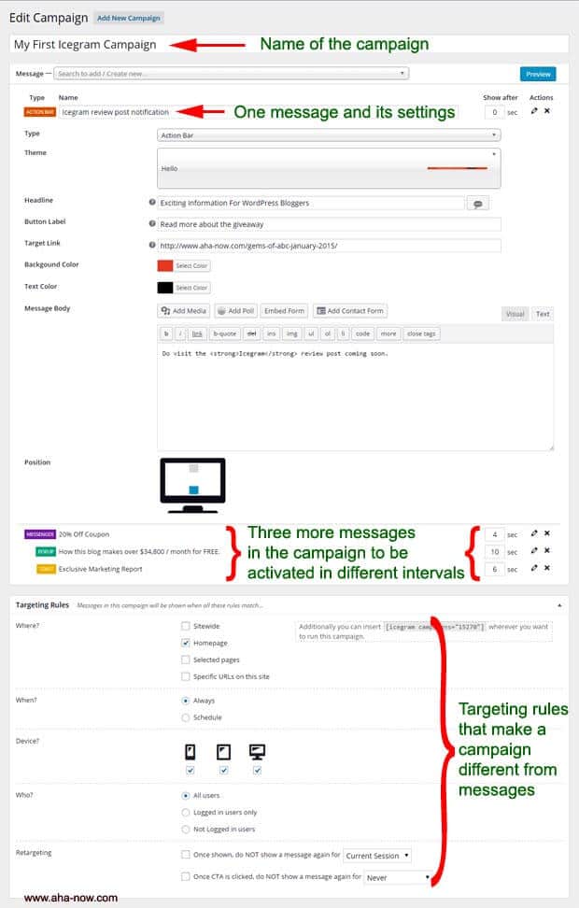Viewport: 579px width, 908px height.
Task: Open the Current Session retargeting dropdown
Action: [377, 855]
